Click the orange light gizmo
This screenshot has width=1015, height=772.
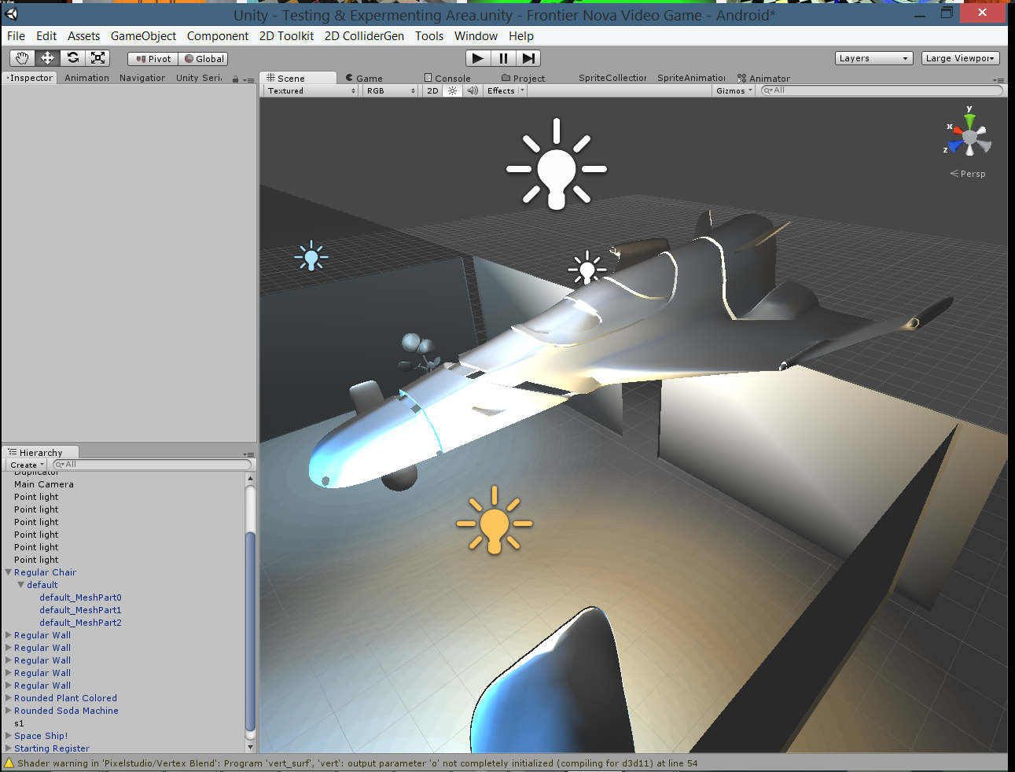(495, 521)
